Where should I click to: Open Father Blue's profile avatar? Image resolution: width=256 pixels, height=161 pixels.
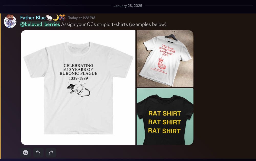(x=10, y=21)
